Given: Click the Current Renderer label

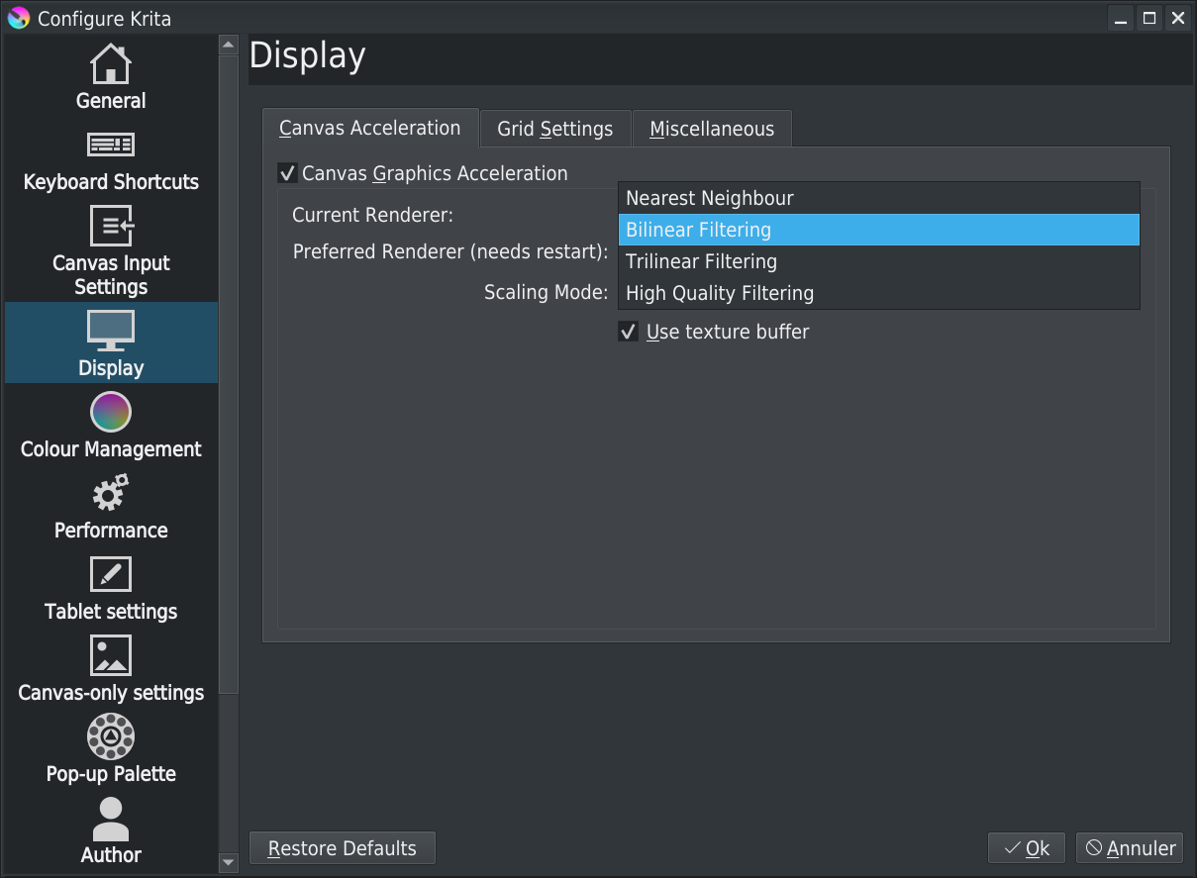Looking at the screenshot, I should [373, 215].
